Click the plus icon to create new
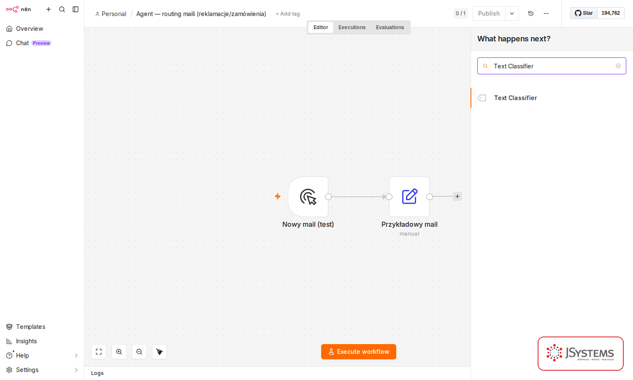Screen dimensions: 633x380 pos(49,9)
